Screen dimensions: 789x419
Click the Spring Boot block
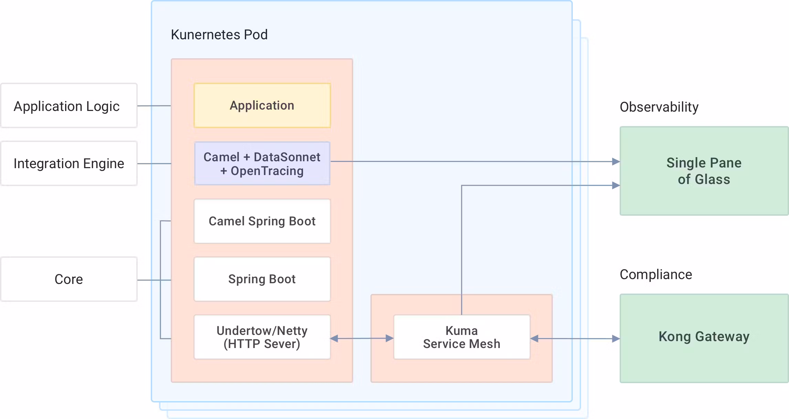click(262, 279)
